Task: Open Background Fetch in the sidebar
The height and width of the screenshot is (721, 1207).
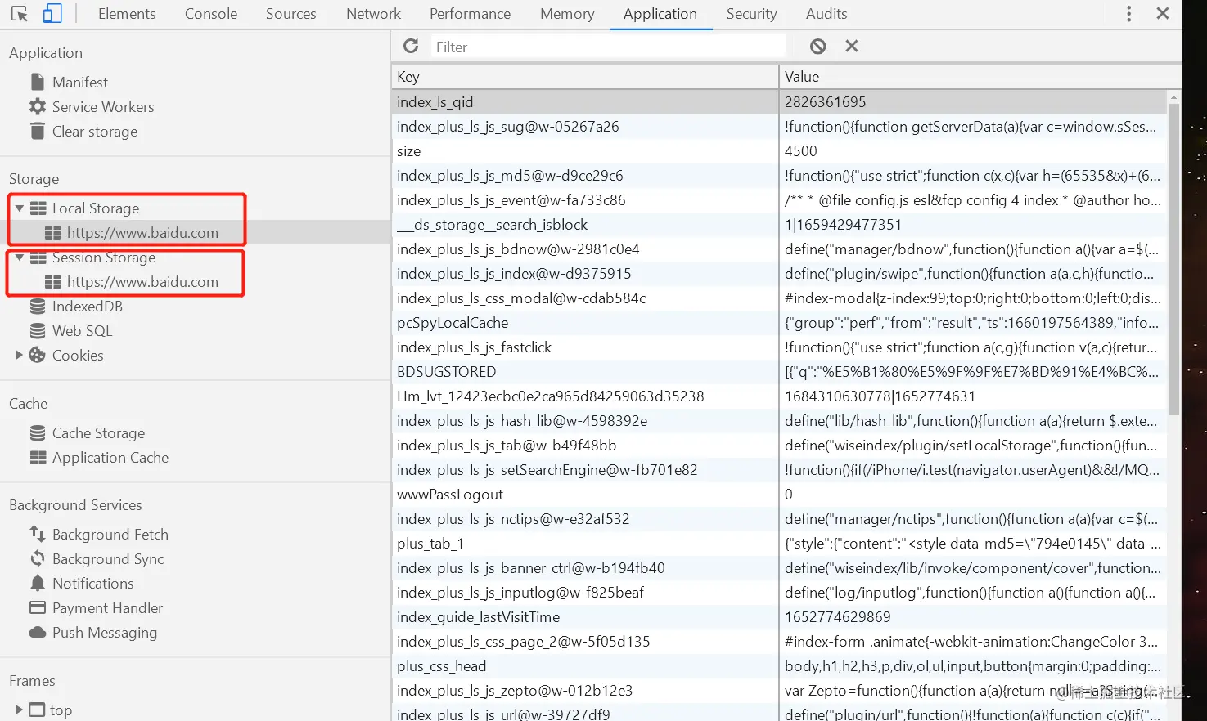Action: click(x=110, y=534)
